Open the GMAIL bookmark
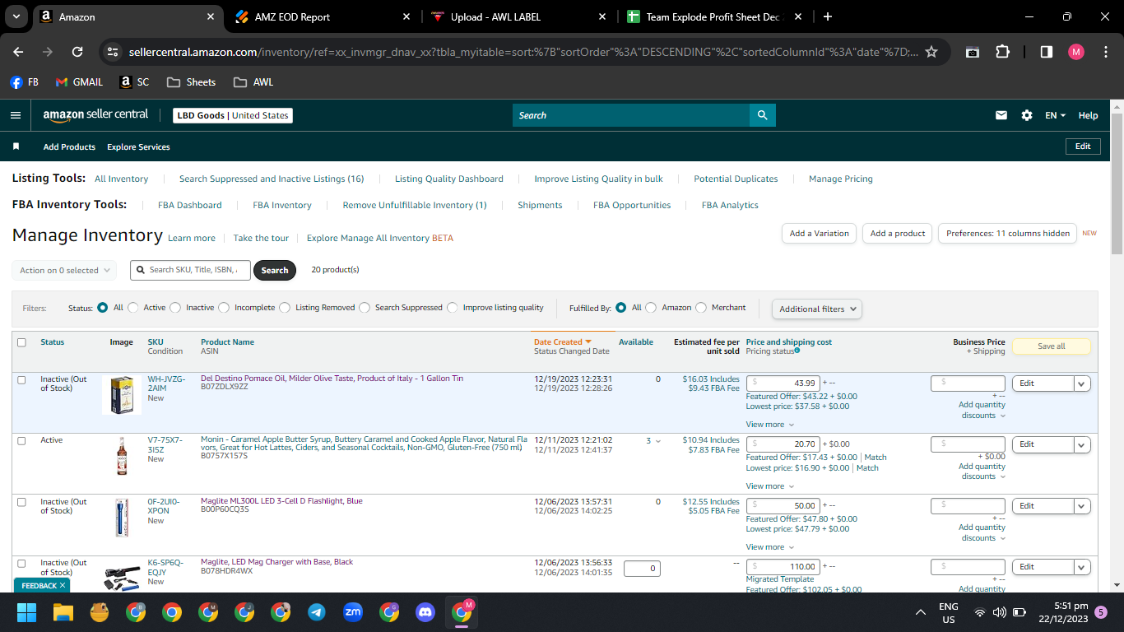This screenshot has height=632, width=1124. 79,82
